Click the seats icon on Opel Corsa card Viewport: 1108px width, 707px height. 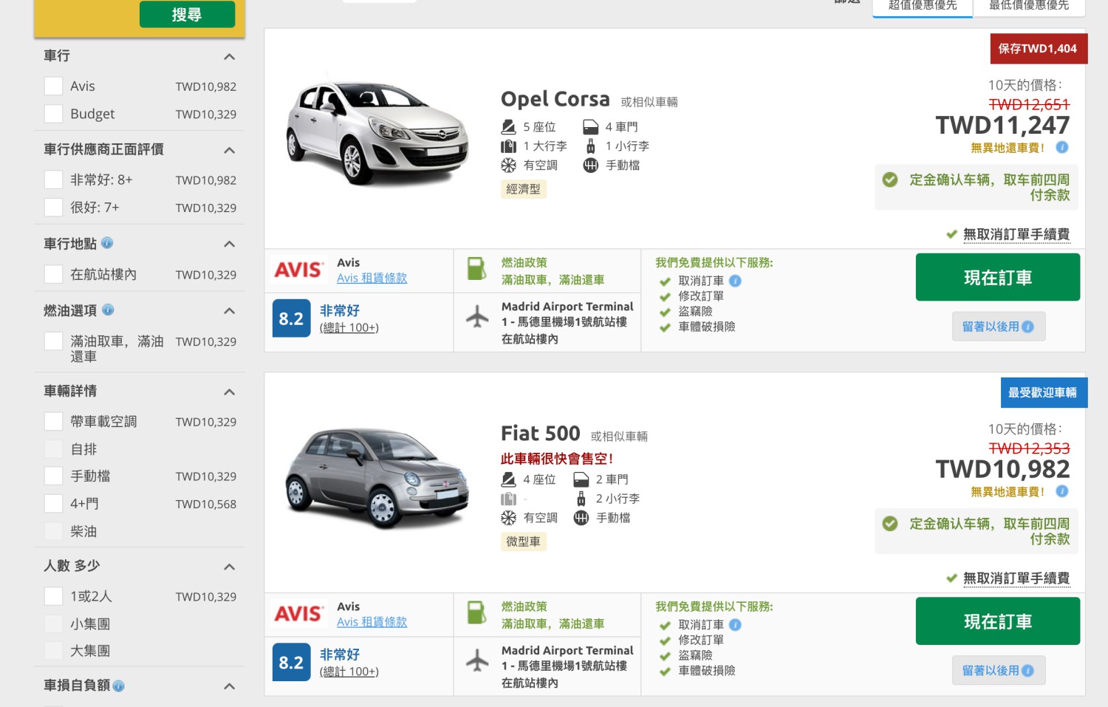[x=508, y=127]
